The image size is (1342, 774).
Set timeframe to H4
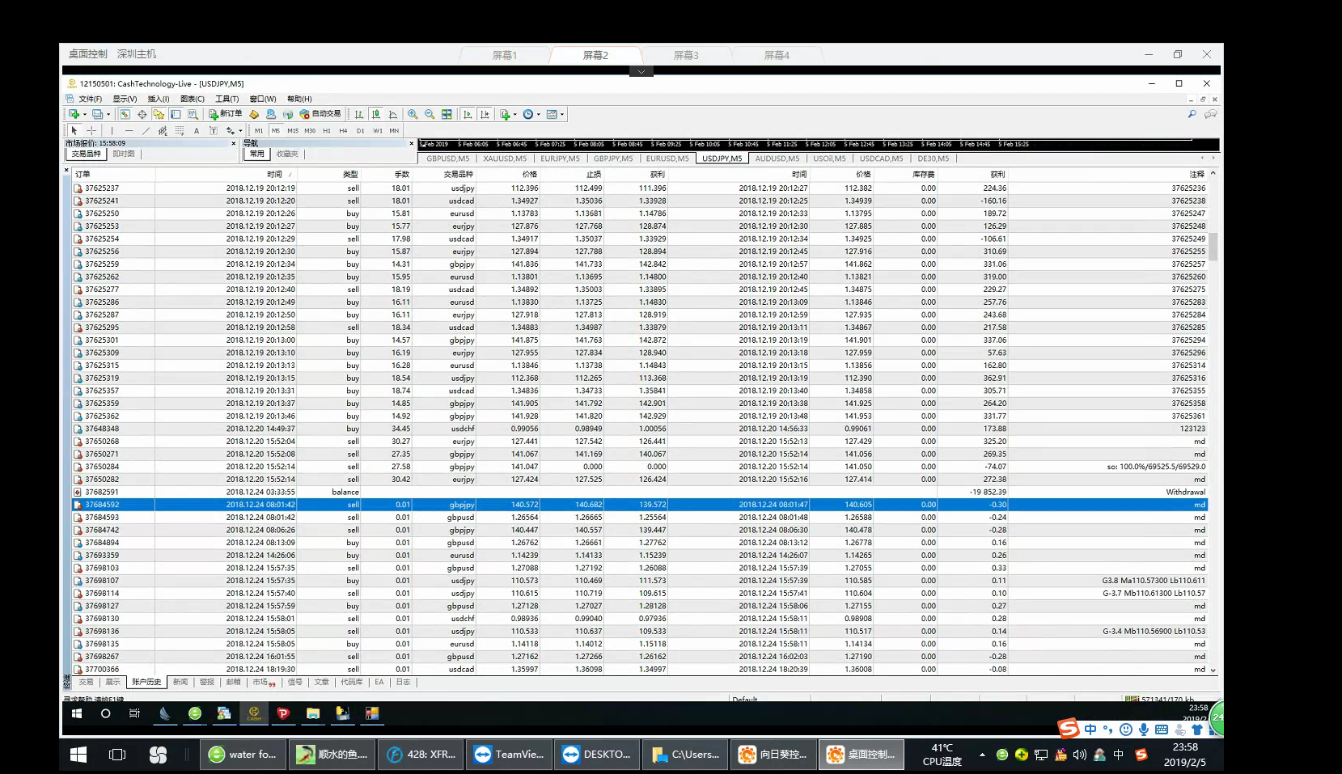[343, 130]
